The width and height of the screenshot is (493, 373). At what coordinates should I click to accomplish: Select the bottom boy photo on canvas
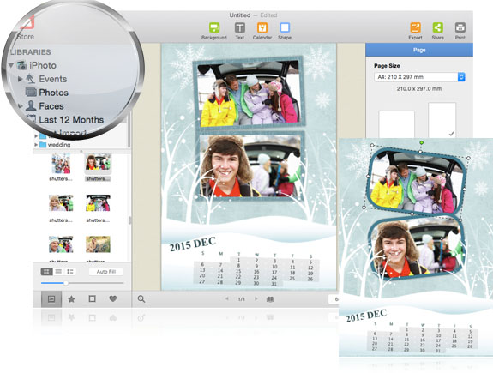click(250, 166)
